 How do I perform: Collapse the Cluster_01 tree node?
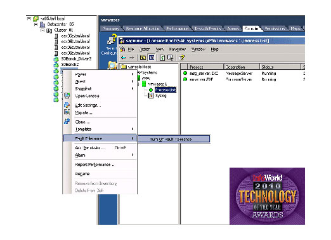42,30
